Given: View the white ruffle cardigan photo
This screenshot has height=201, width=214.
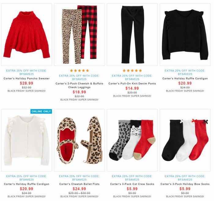Looking at the screenshot, I should pyautogui.click(x=27, y=140).
